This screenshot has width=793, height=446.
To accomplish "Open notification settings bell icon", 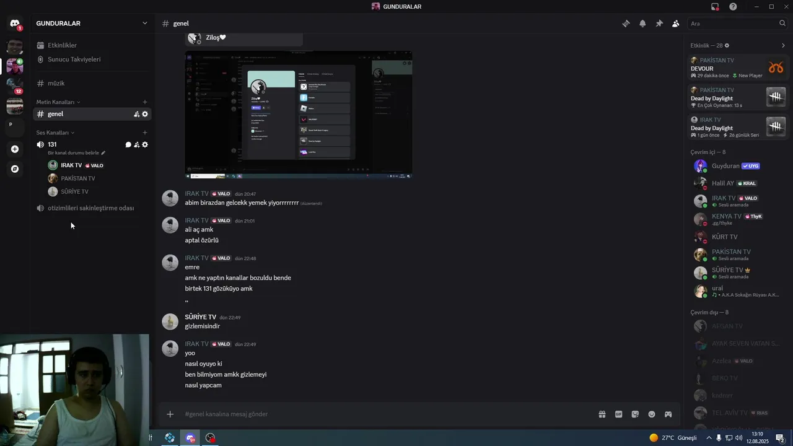I will point(642,24).
